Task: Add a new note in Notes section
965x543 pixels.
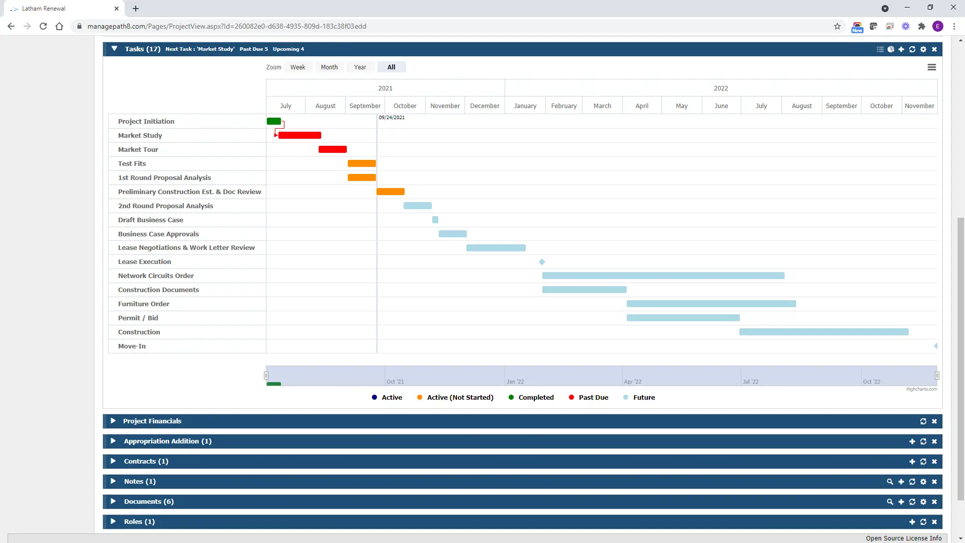Action: (x=901, y=481)
